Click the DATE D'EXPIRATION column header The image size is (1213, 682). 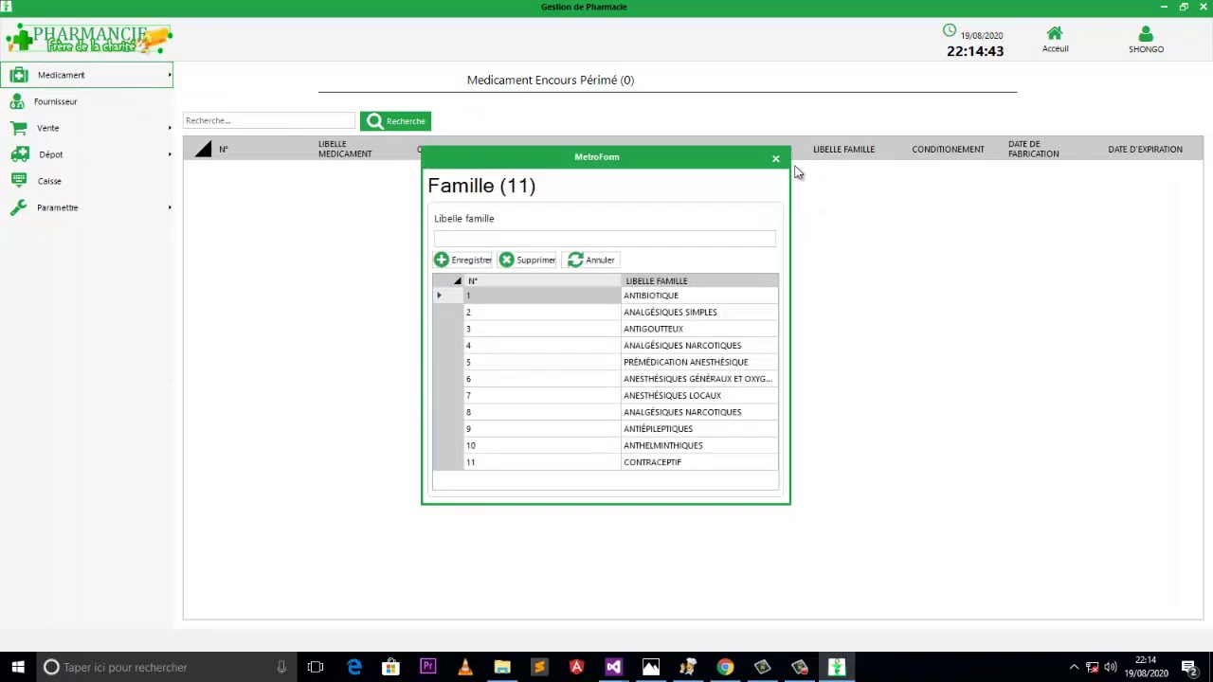click(x=1145, y=149)
